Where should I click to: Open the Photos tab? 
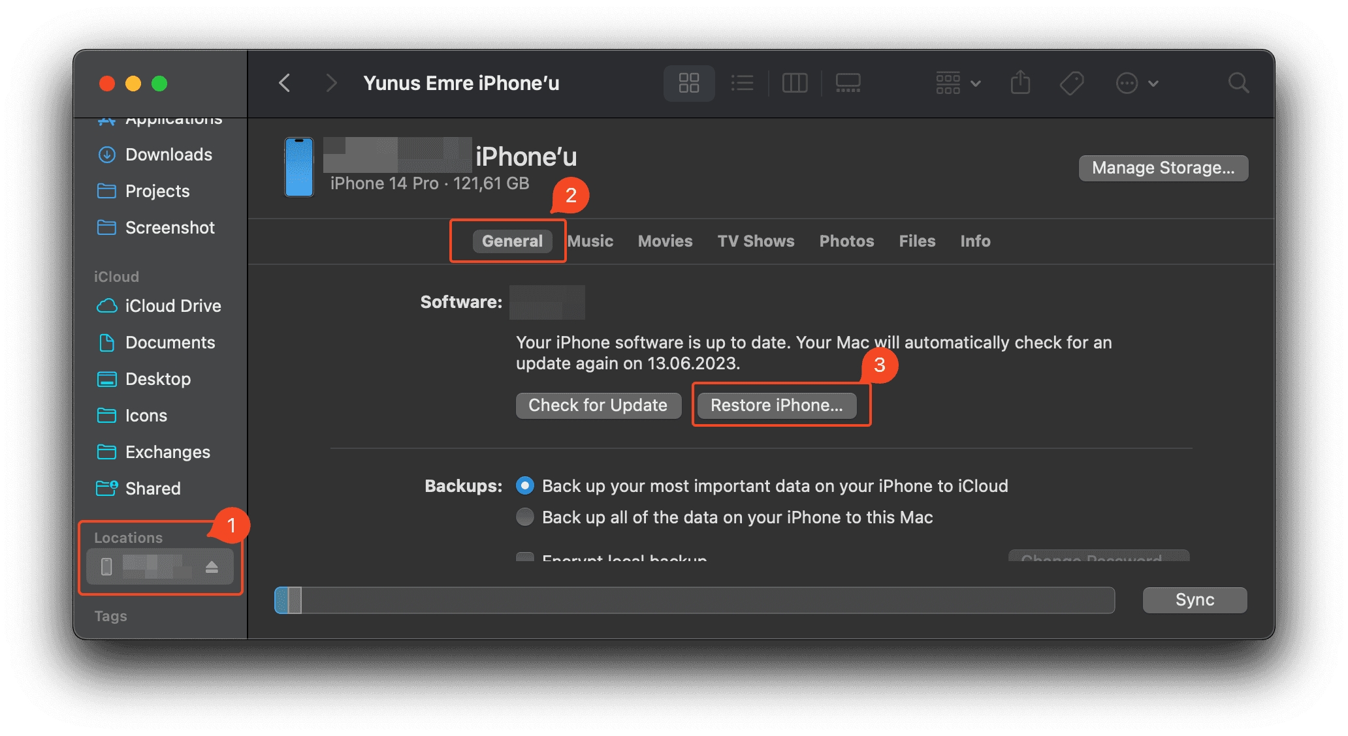pyautogui.click(x=846, y=241)
